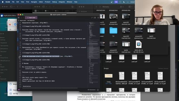Select lab03 matmod.mov video file
The image size is (179, 101).
(151, 31)
